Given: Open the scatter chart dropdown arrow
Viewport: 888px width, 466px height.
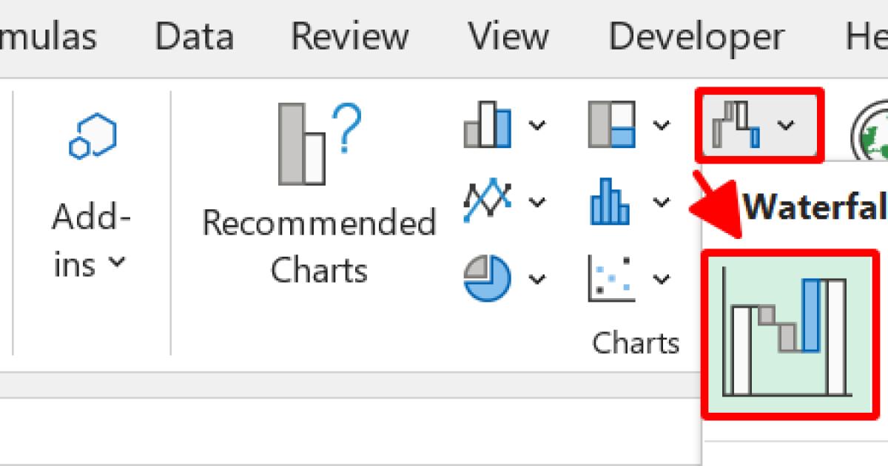Looking at the screenshot, I should click(x=661, y=279).
